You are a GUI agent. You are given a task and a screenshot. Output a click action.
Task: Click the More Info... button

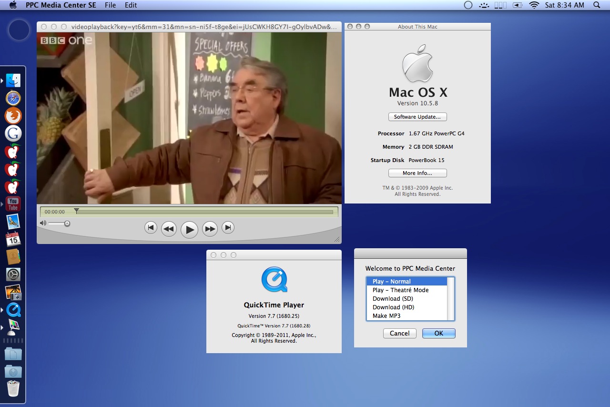pos(417,173)
